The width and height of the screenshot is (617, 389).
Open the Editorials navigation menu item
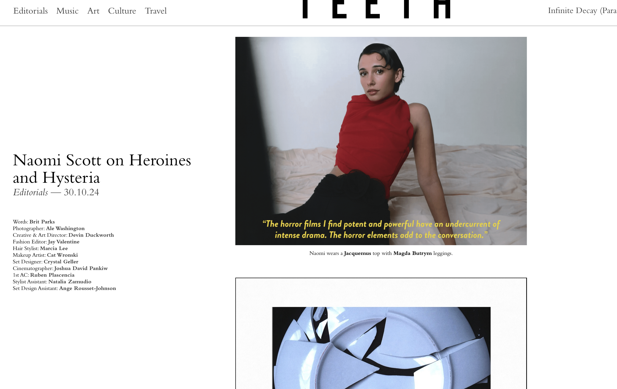click(x=30, y=11)
